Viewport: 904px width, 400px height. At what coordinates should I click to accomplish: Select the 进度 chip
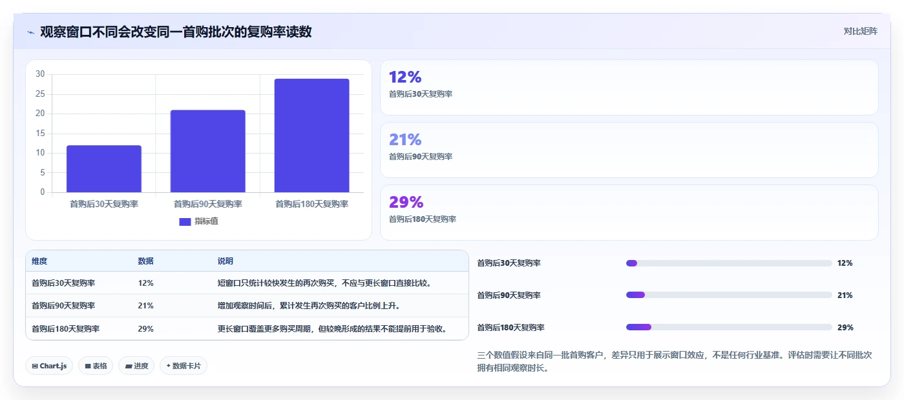[136, 366]
